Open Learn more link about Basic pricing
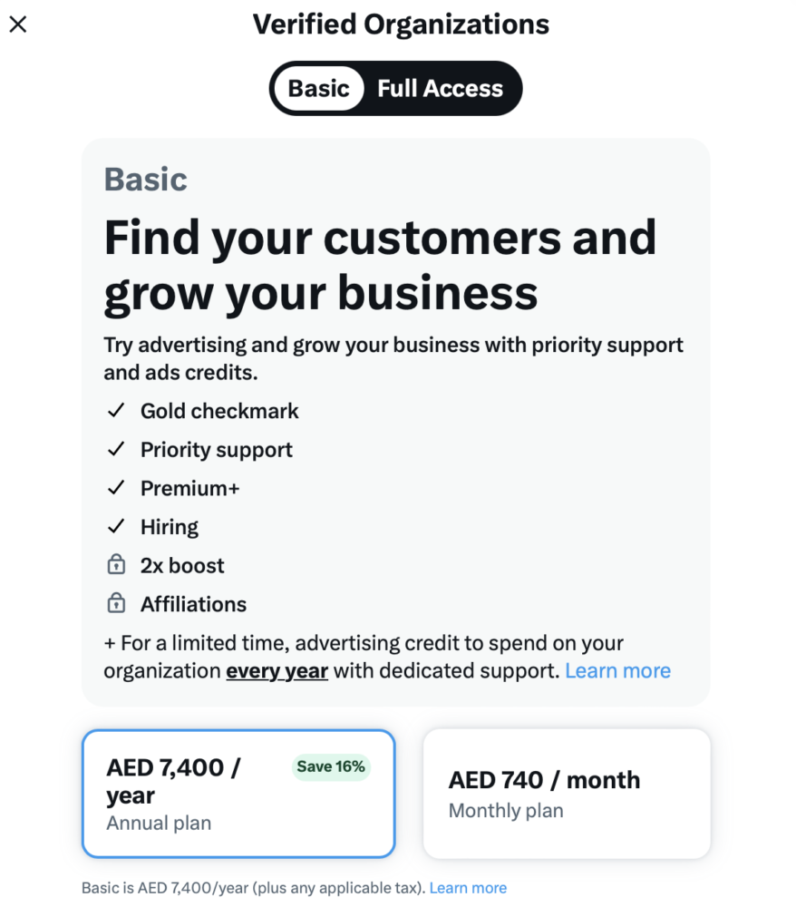The height and width of the screenshot is (907, 796). pyautogui.click(x=468, y=888)
